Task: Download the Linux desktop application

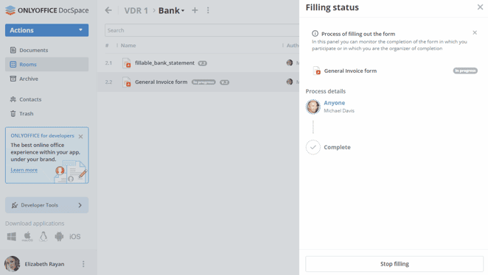Action: (x=43, y=237)
